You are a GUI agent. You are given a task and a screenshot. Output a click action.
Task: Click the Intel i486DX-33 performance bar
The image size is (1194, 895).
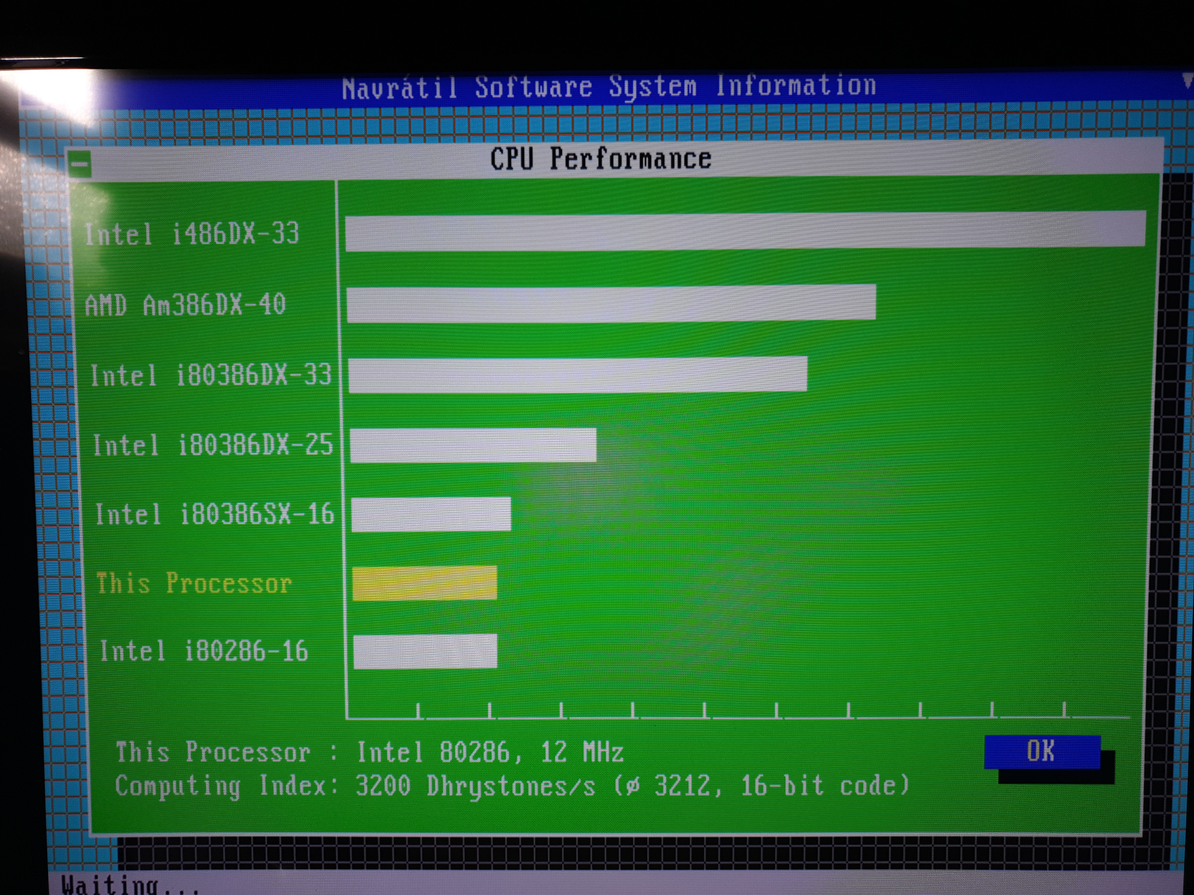coord(745,231)
